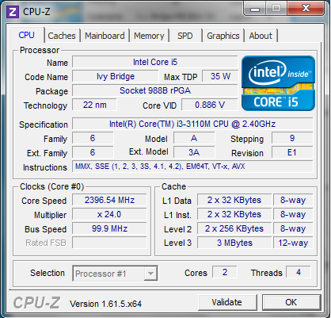Click the Ext. Model value 3A
The height and width of the screenshot is (318, 331).
[x=194, y=152]
